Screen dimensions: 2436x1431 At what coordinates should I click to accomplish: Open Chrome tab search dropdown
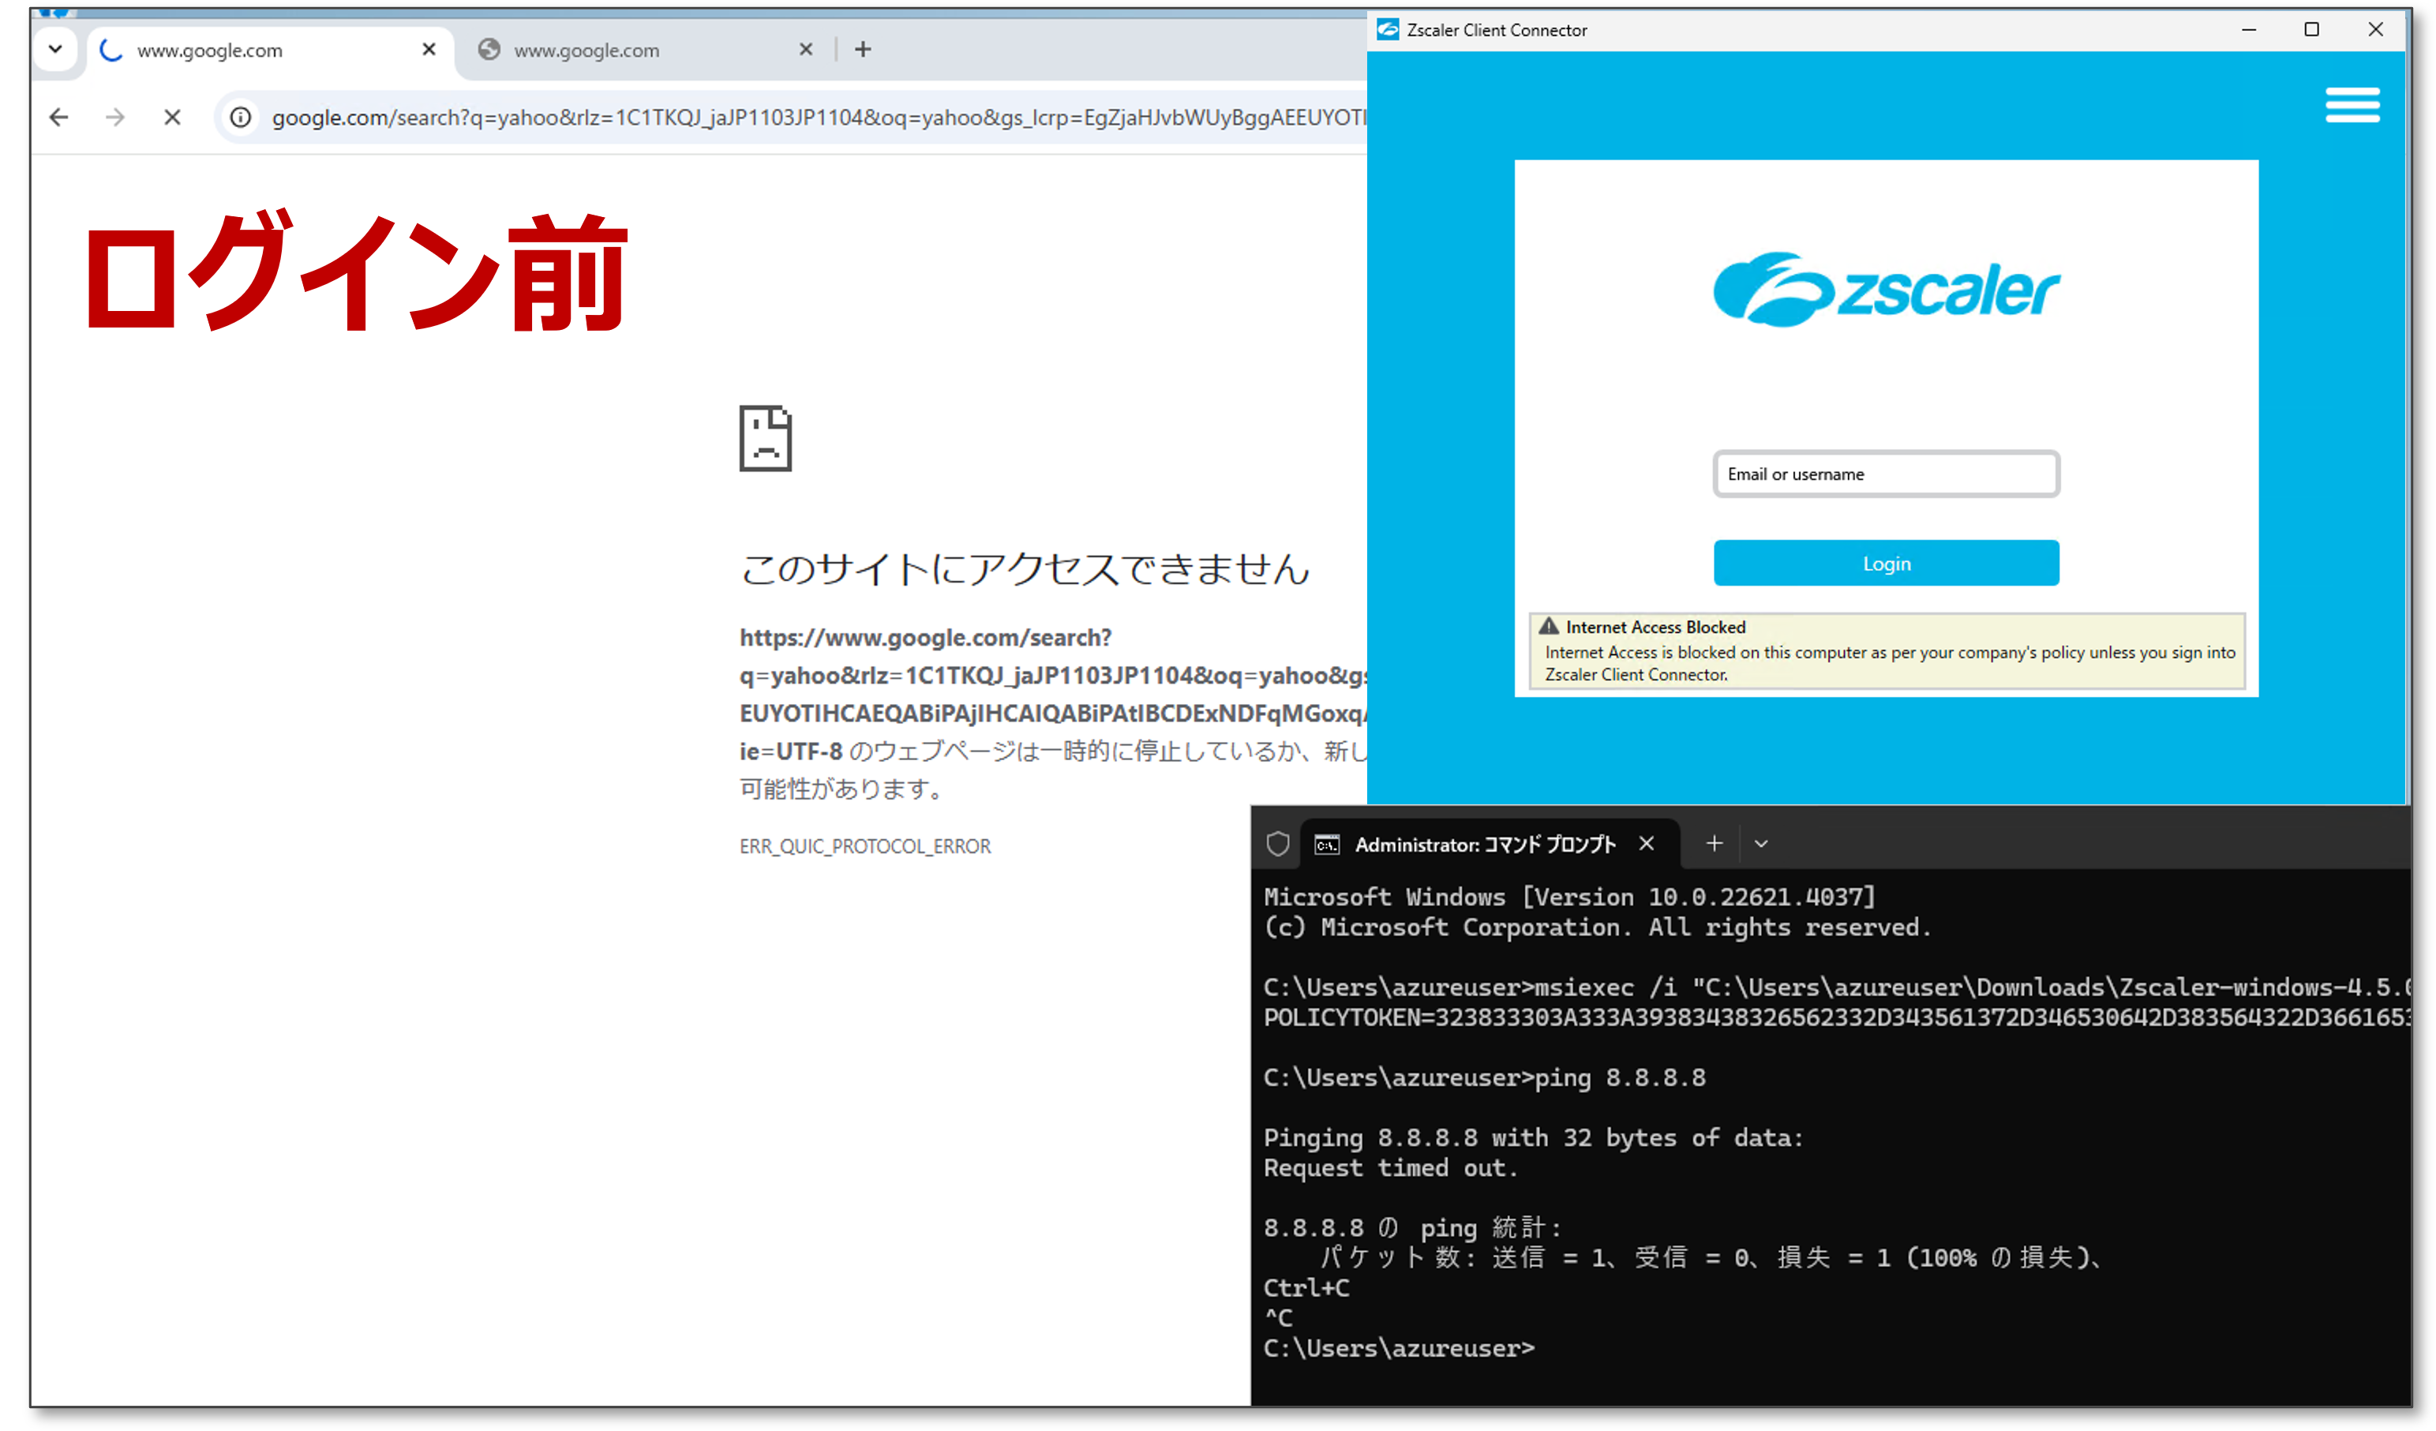55,48
